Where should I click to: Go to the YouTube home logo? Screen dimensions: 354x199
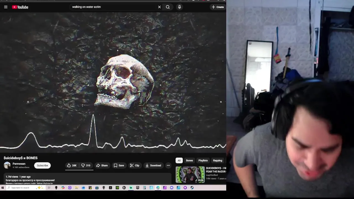(x=20, y=7)
